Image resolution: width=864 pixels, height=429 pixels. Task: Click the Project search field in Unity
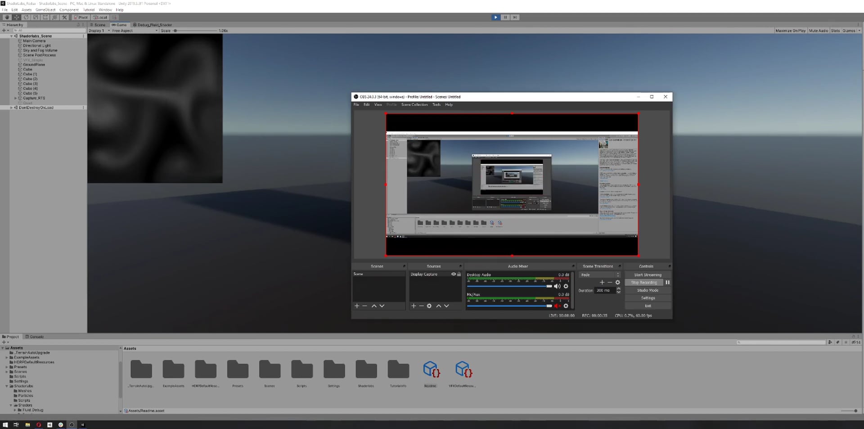click(x=781, y=342)
